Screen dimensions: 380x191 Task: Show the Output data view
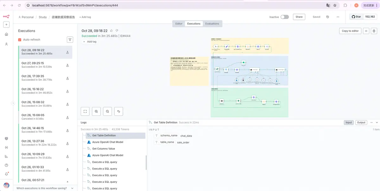click(x=361, y=122)
